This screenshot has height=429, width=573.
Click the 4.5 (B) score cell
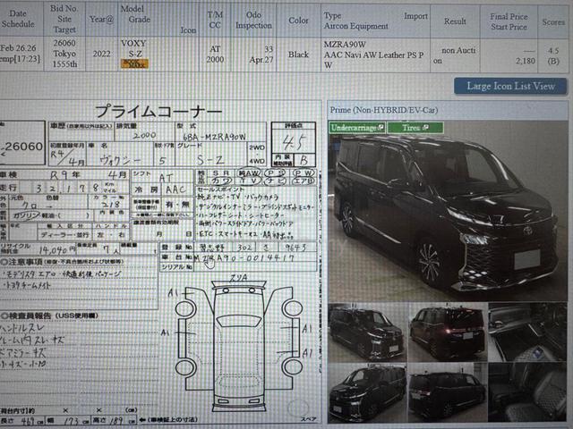coord(553,55)
